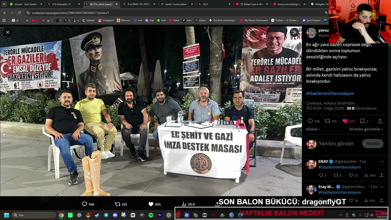Open the Instagram bookmark
This screenshot has width=391, height=220.
coord(106,20)
